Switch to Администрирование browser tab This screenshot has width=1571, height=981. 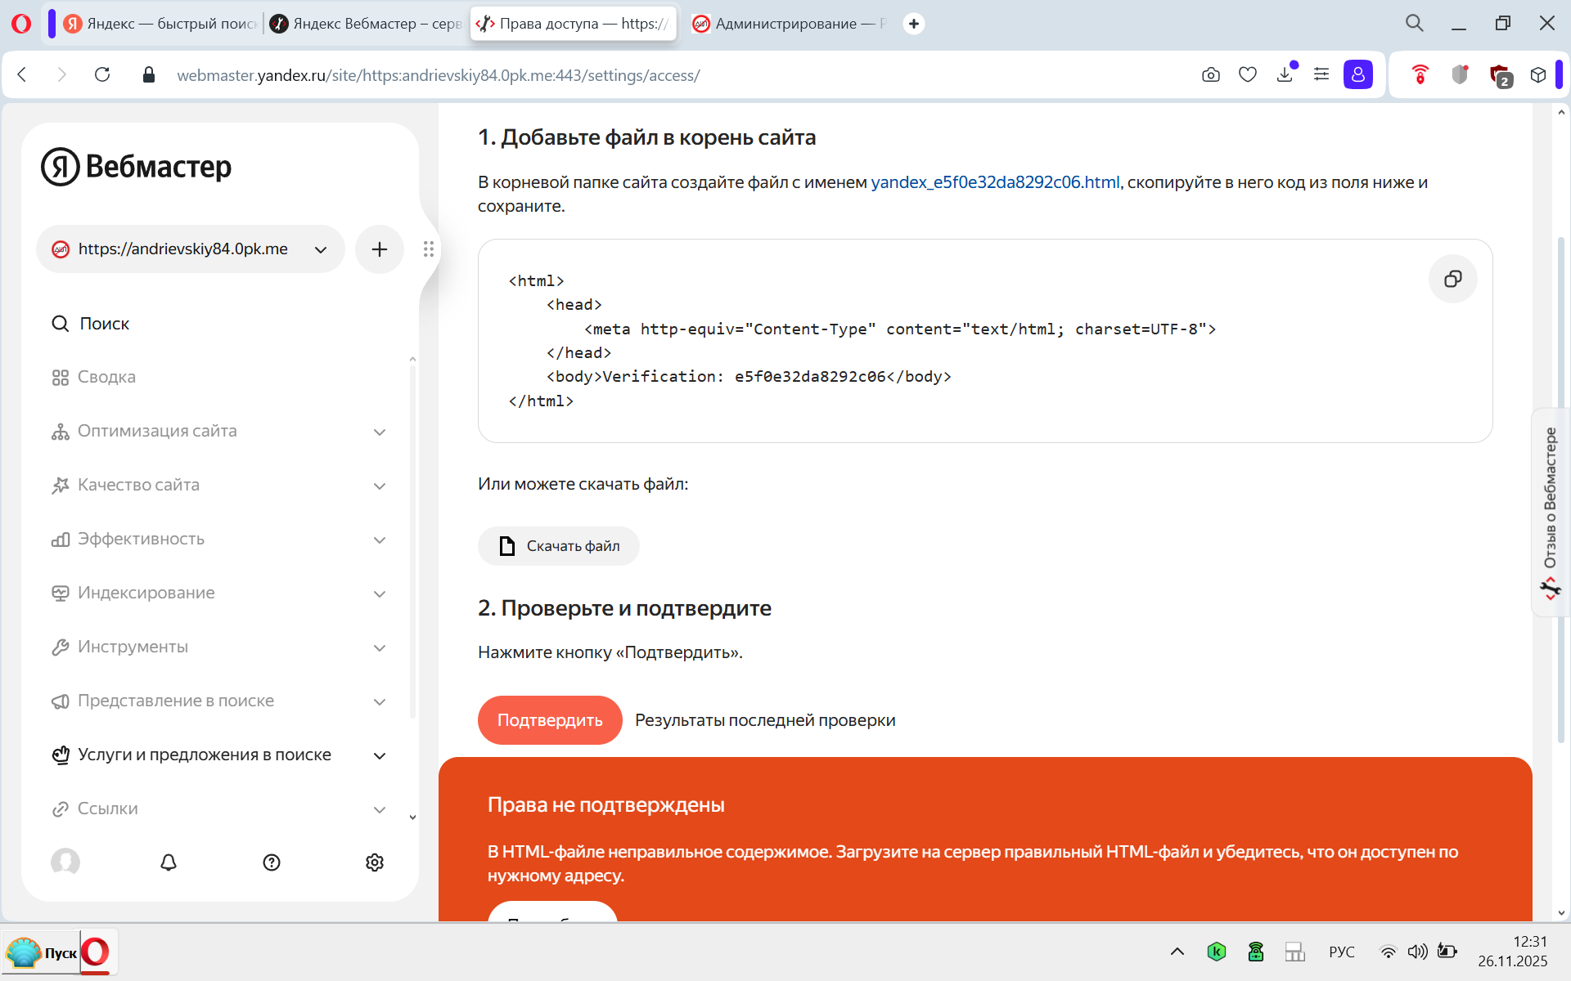[x=788, y=24]
